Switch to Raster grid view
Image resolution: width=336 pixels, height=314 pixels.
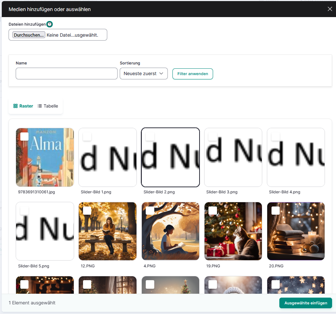(23, 106)
